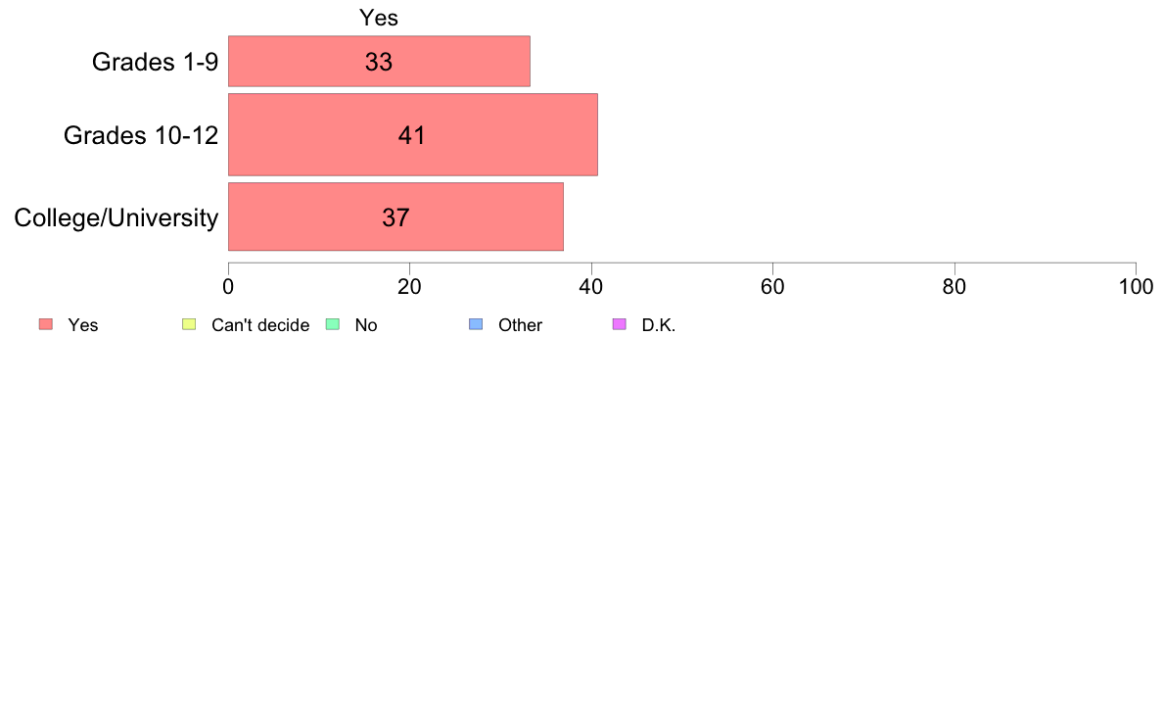Screen dimensions: 1163x721
Task: Click the 60 tick on the axis
Action: [772, 287]
